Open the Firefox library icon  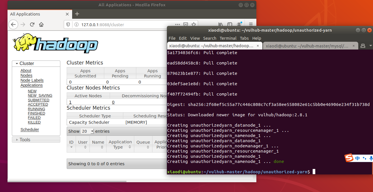[x=220, y=24]
